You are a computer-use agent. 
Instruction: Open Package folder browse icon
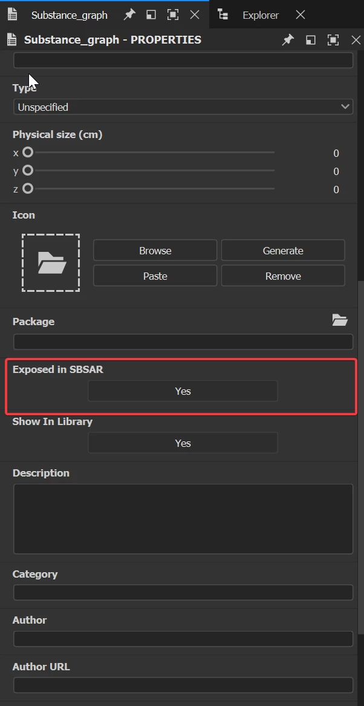[340, 320]
